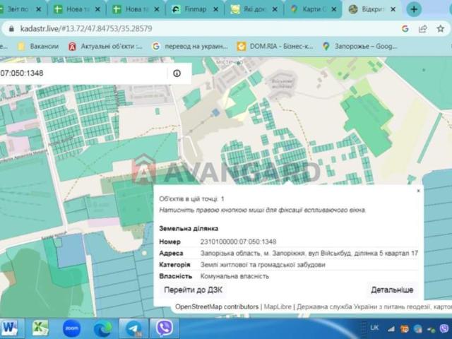452x339 pixels.
Task: Open Microsoft Edge from the taskbar
Action: [x=102, y=328]
